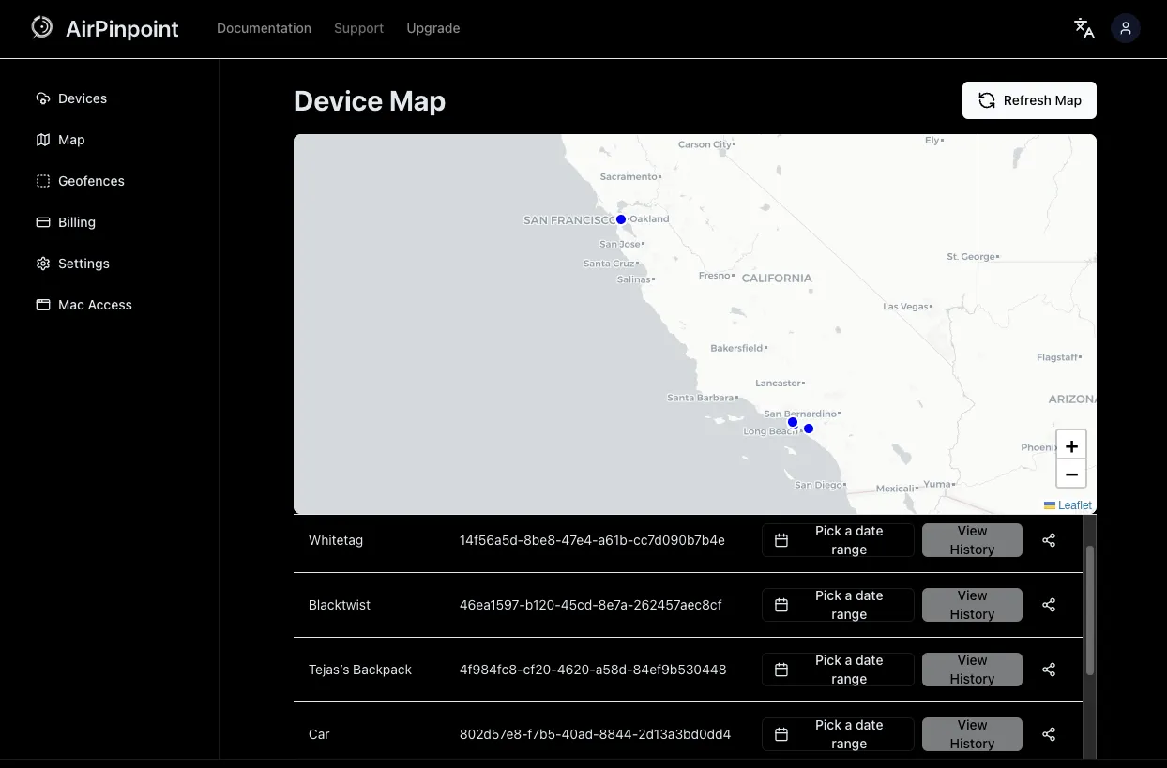Open Settings from the sidebar

tap(83, 264)
